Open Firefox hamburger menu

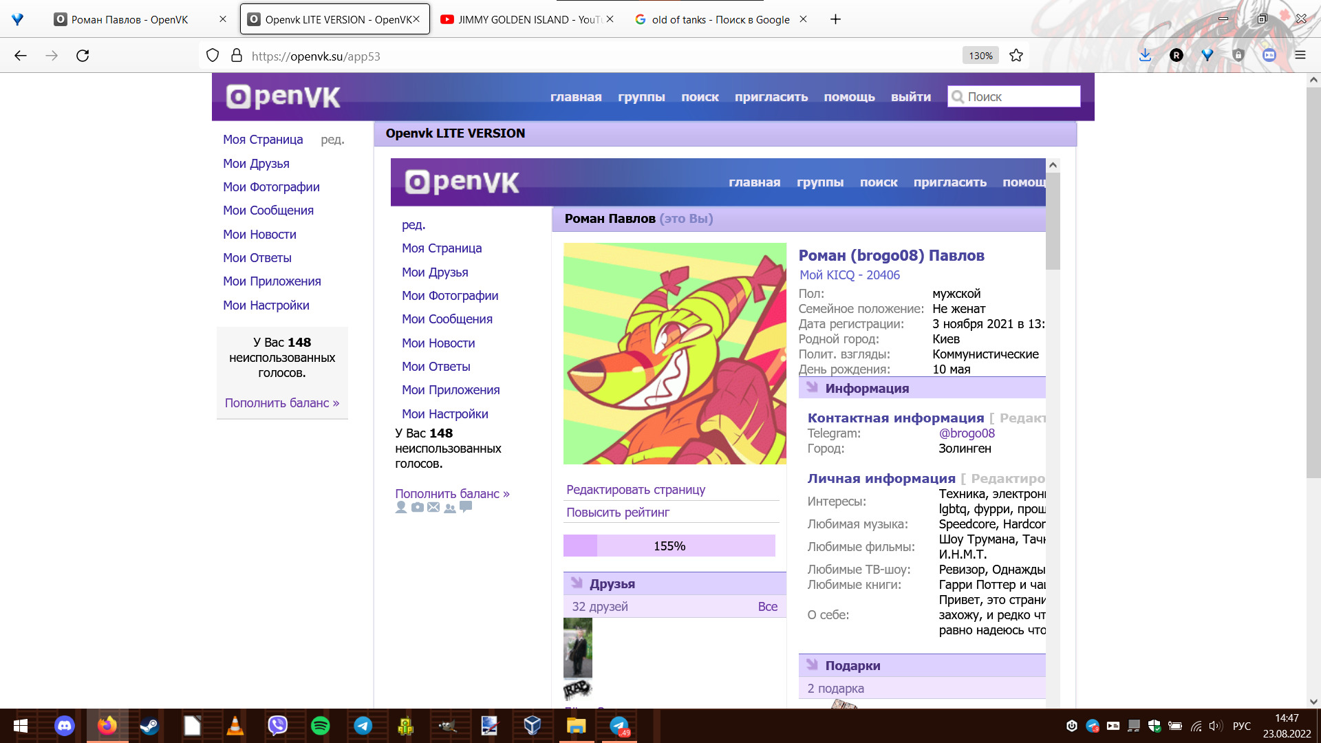pos(1300,56)
